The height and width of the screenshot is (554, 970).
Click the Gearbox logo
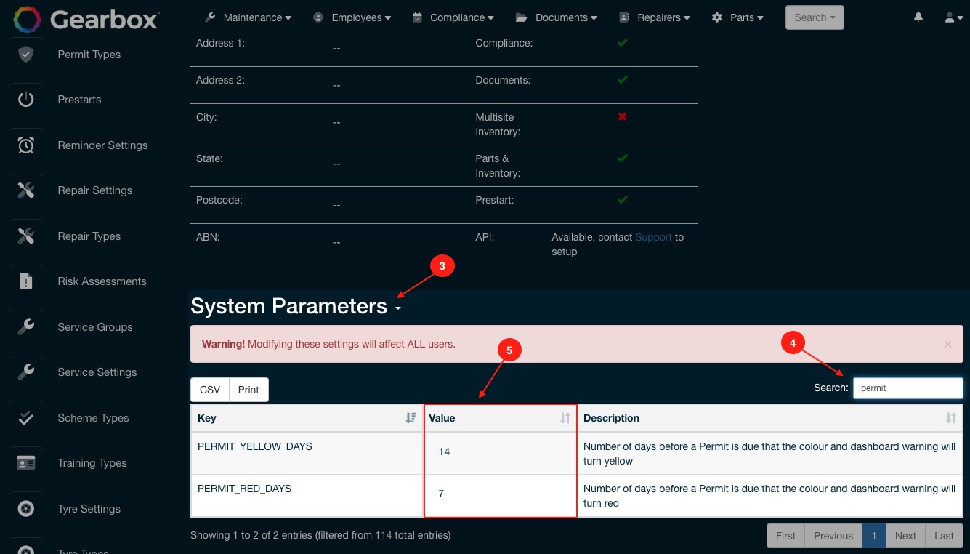click(85, 20)
